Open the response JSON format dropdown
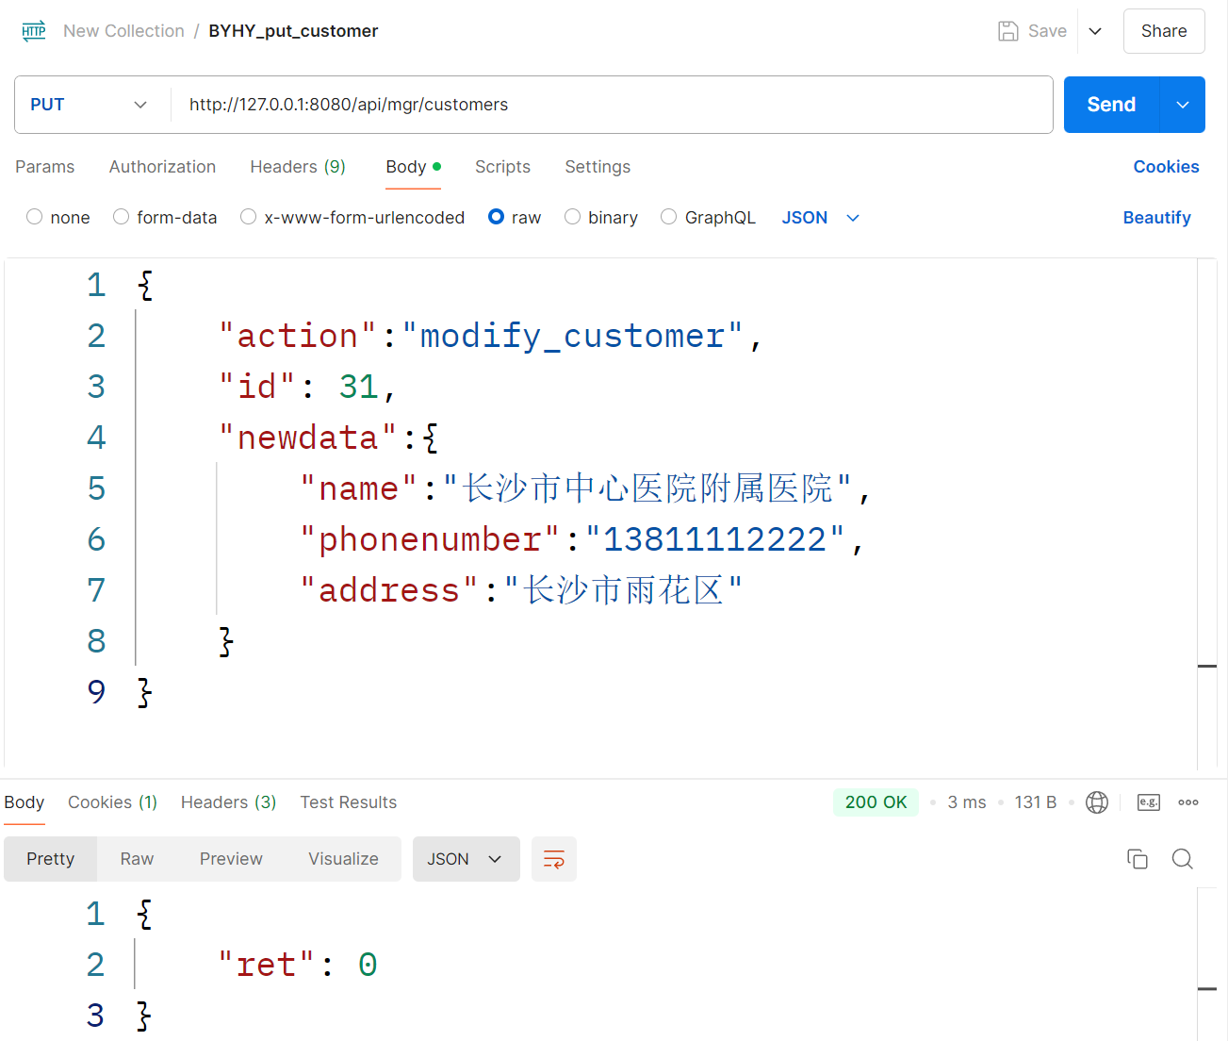This screenshot has width=1228, height=1041. pyautogui.click(x=467, y=859)
